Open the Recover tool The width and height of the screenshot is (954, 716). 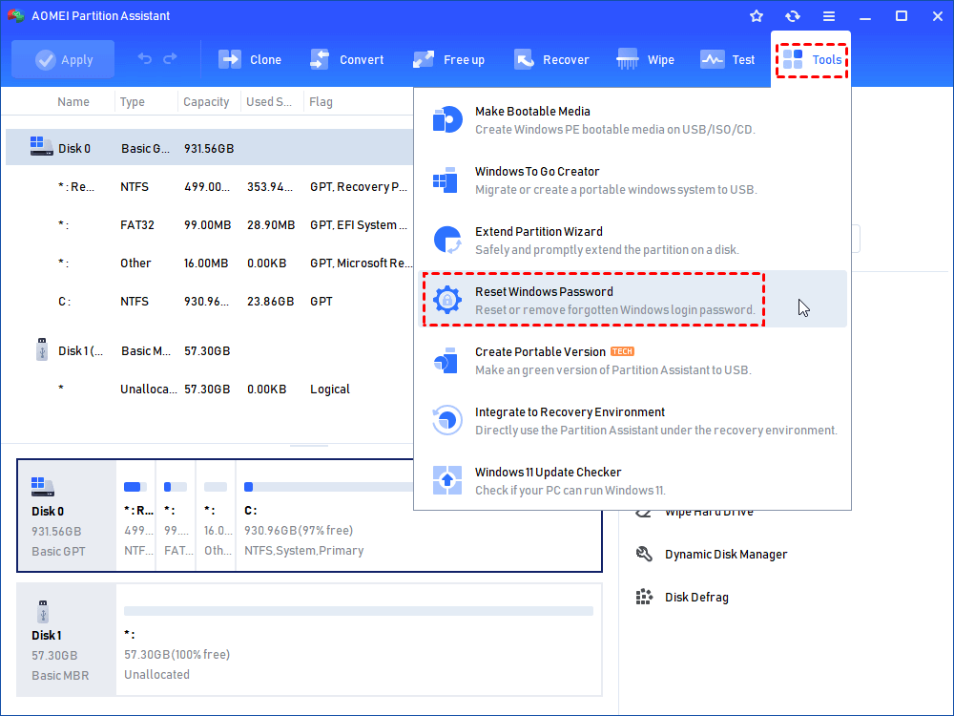(x=551, y=59)
